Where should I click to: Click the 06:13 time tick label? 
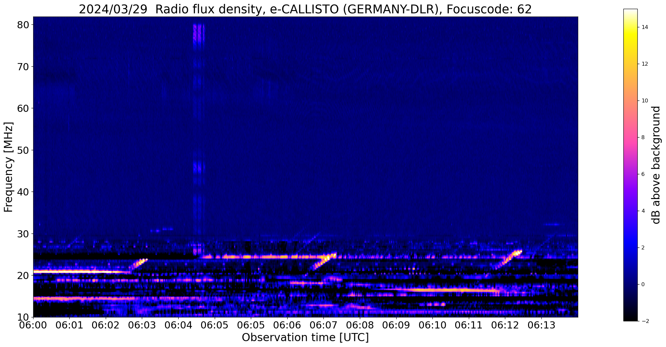tap(541, 326)
